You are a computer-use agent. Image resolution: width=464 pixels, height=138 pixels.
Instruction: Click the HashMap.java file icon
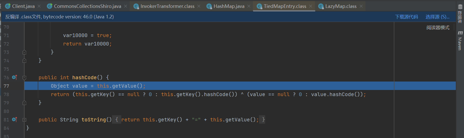209,6
